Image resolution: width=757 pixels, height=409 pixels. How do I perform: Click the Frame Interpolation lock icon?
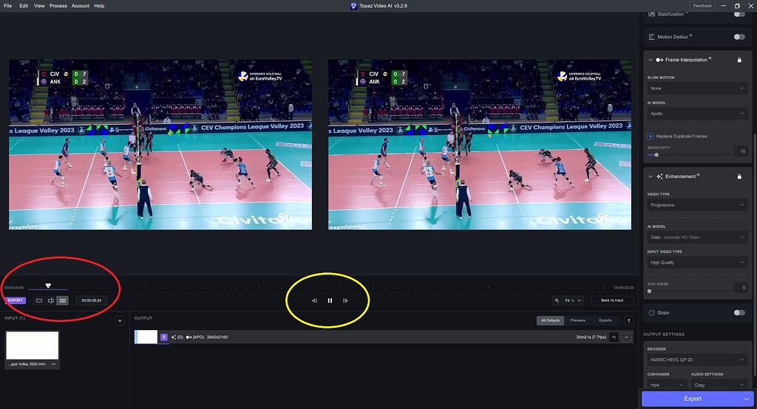(x=739, y=60)
